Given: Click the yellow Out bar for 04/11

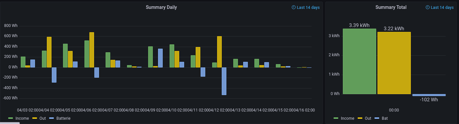Looking at the screenshot, I should [198, 57].
